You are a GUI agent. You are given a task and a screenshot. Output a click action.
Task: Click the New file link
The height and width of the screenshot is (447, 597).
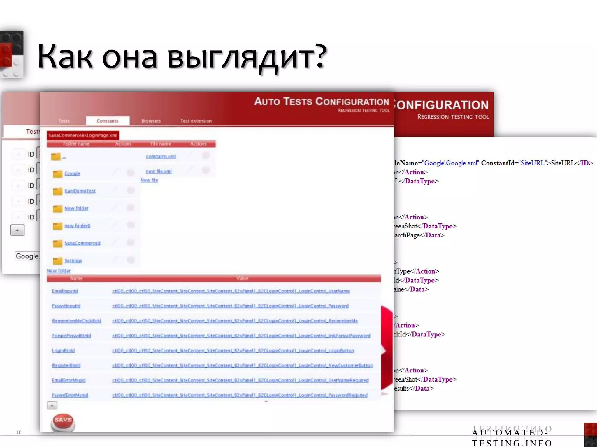(149, 180)
